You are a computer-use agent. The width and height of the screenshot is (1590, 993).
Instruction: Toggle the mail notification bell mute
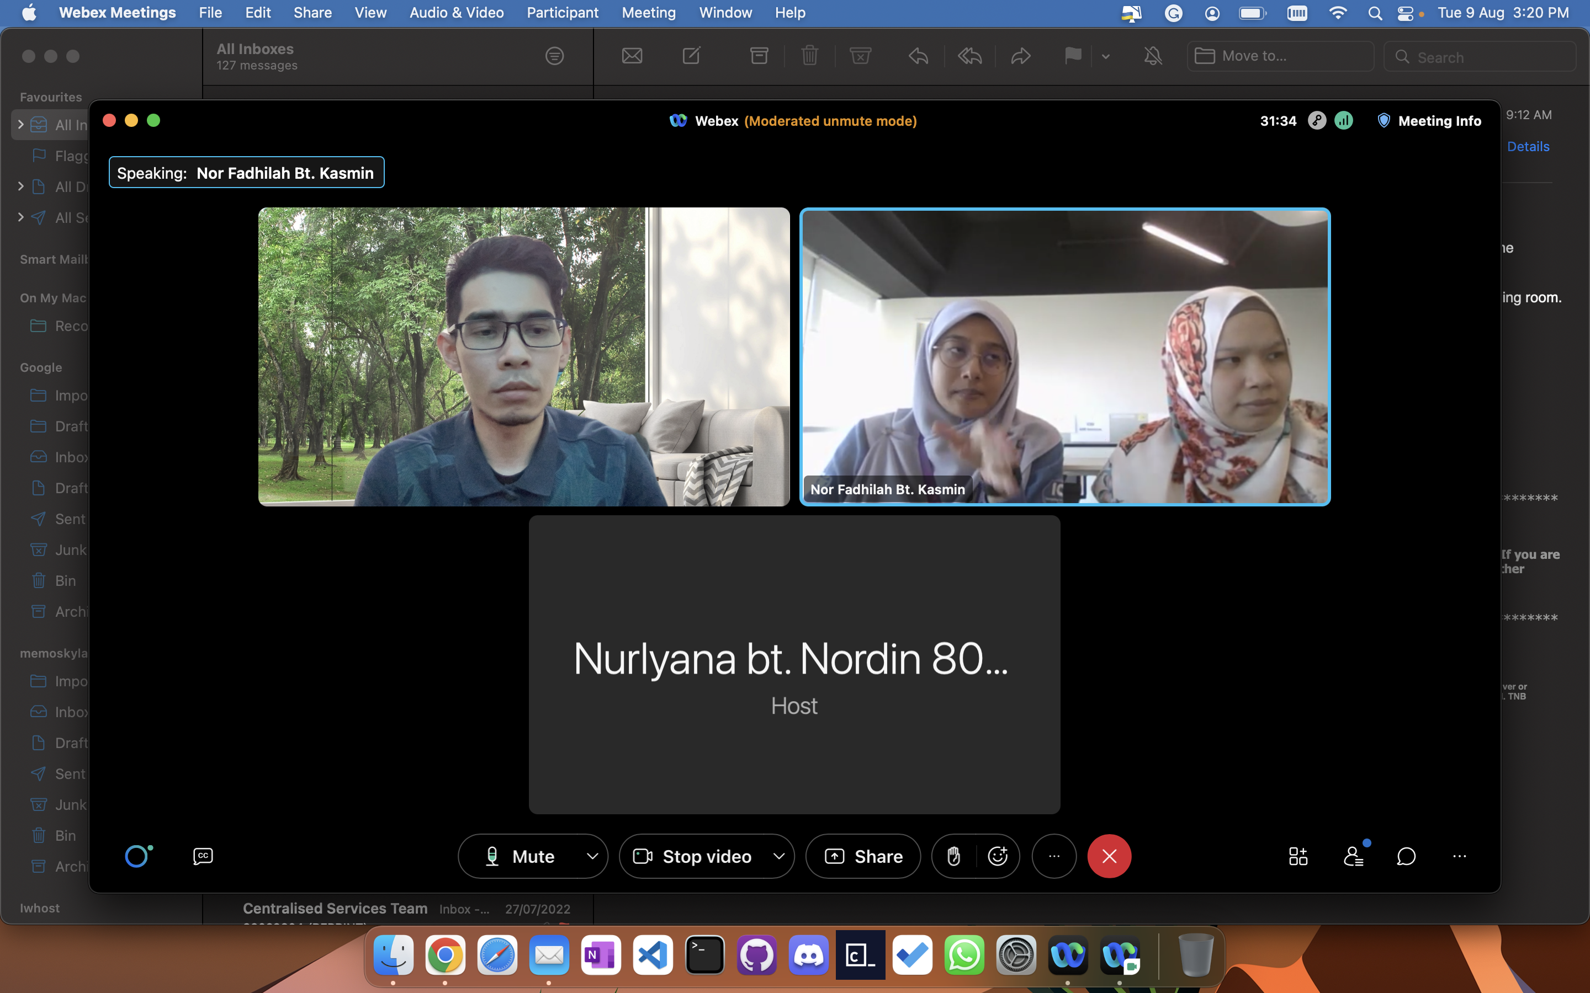click(1152, 56)
